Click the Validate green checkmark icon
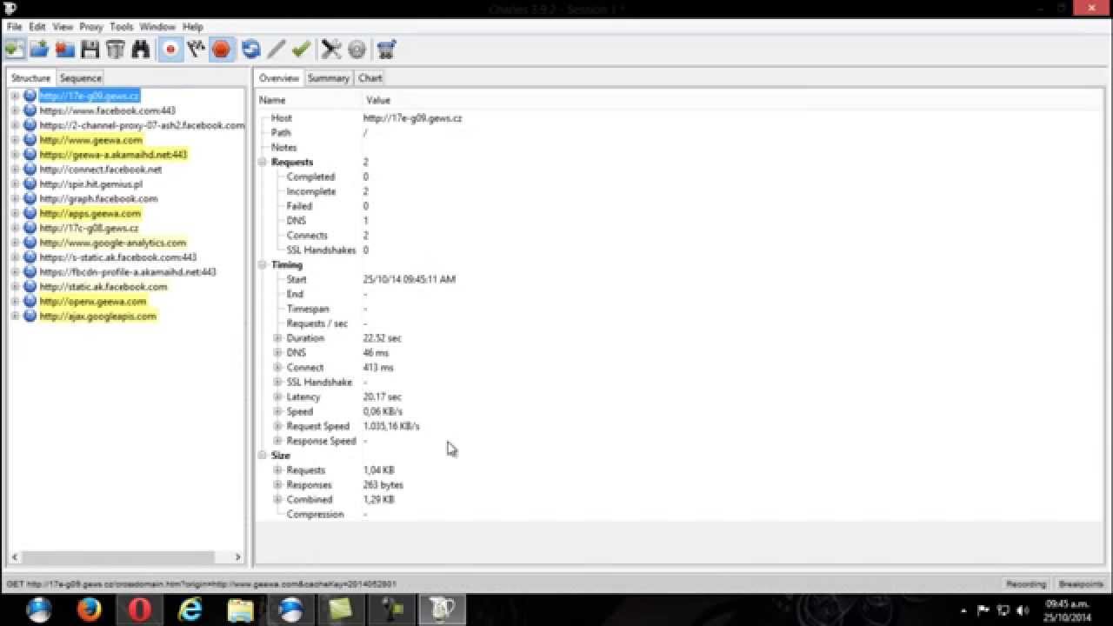 coord(302,50)
